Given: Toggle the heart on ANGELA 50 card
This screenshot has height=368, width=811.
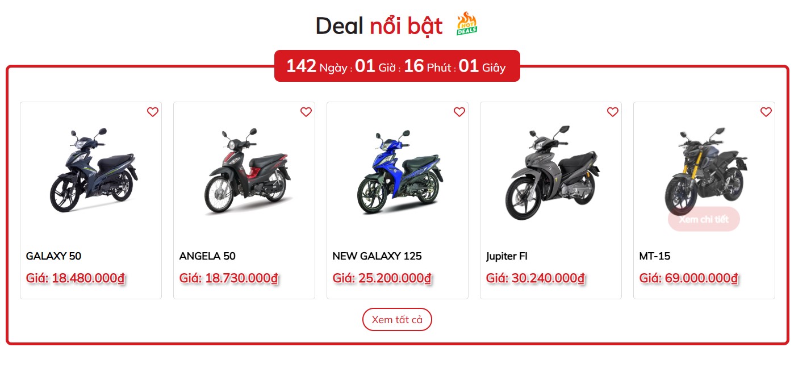Looking at the screenshot, I should point(306,112).
